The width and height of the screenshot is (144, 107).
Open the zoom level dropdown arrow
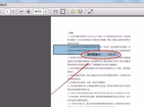46,12
